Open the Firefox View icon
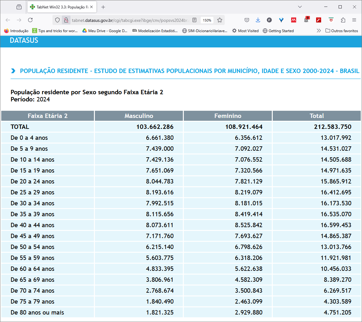 (19, 7)
